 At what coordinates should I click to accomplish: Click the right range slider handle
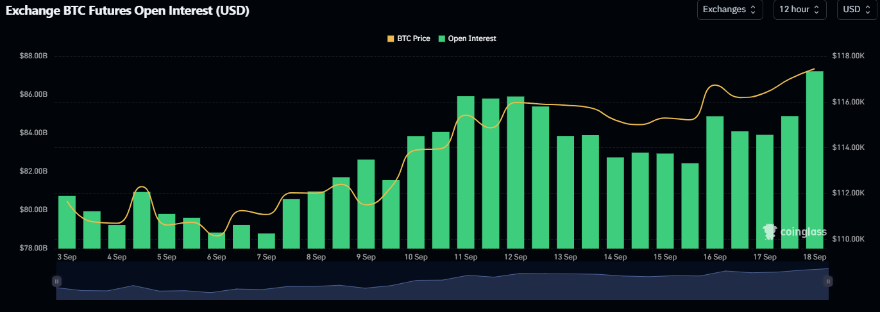(x=828, y=281)
